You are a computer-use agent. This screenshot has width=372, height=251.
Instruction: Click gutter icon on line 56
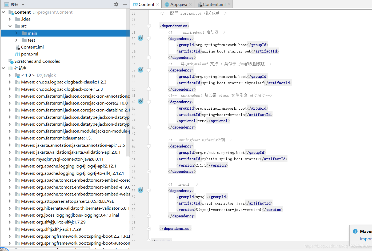tap(141, 190)
